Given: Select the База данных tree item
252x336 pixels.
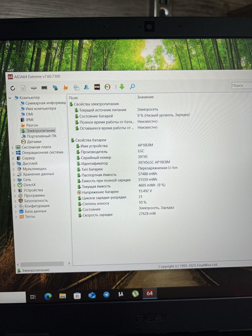Looking at the screenshot, I should click(x=33, y=211).
